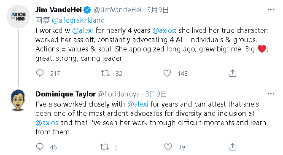This screenshot has width=283, height=155.
Task: Open the Axios on HBO profile avatar
Action: click(x=18, y=16)
